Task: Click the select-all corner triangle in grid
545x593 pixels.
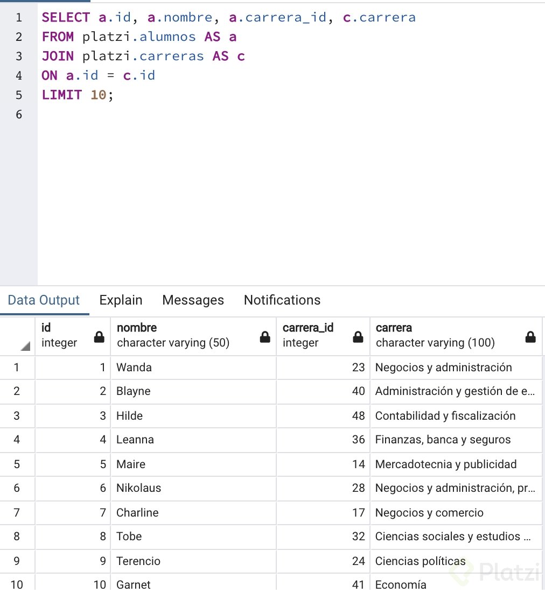Action: coord(25,346)
